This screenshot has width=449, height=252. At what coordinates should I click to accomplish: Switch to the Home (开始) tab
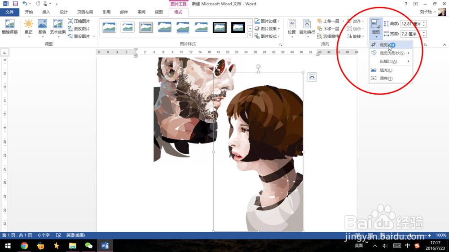pyautogui.click(x=29, y=12)
